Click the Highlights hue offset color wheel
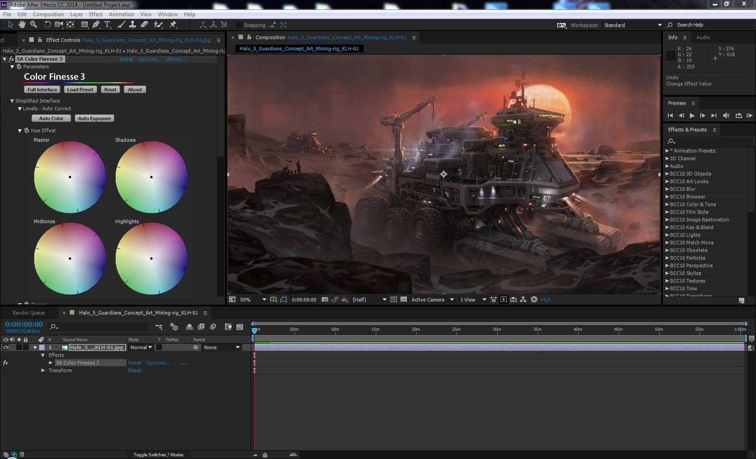This screenshot has height=459, width=756. [151, 258]
